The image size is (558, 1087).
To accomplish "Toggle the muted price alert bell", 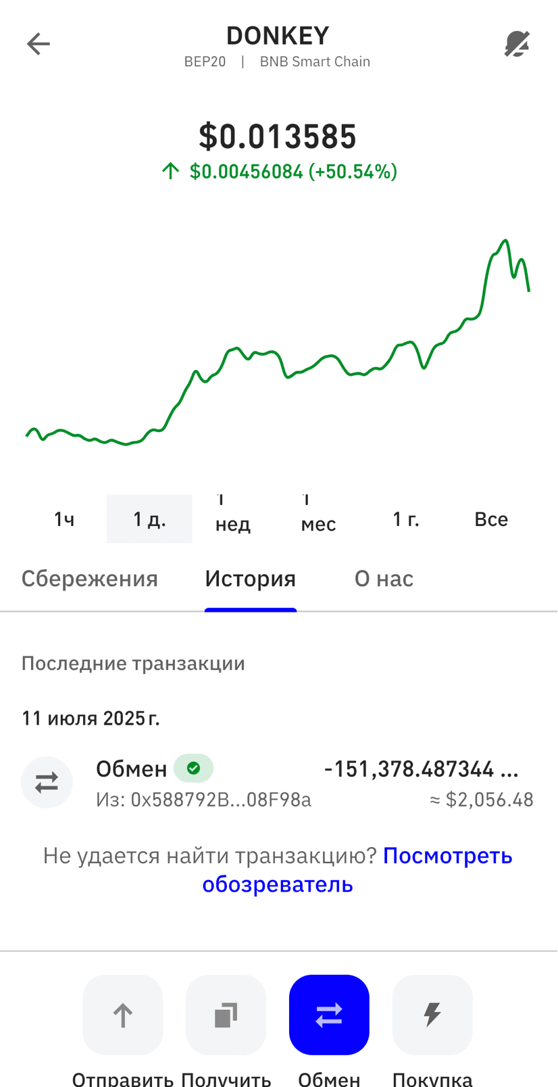I will pos(517,44).
